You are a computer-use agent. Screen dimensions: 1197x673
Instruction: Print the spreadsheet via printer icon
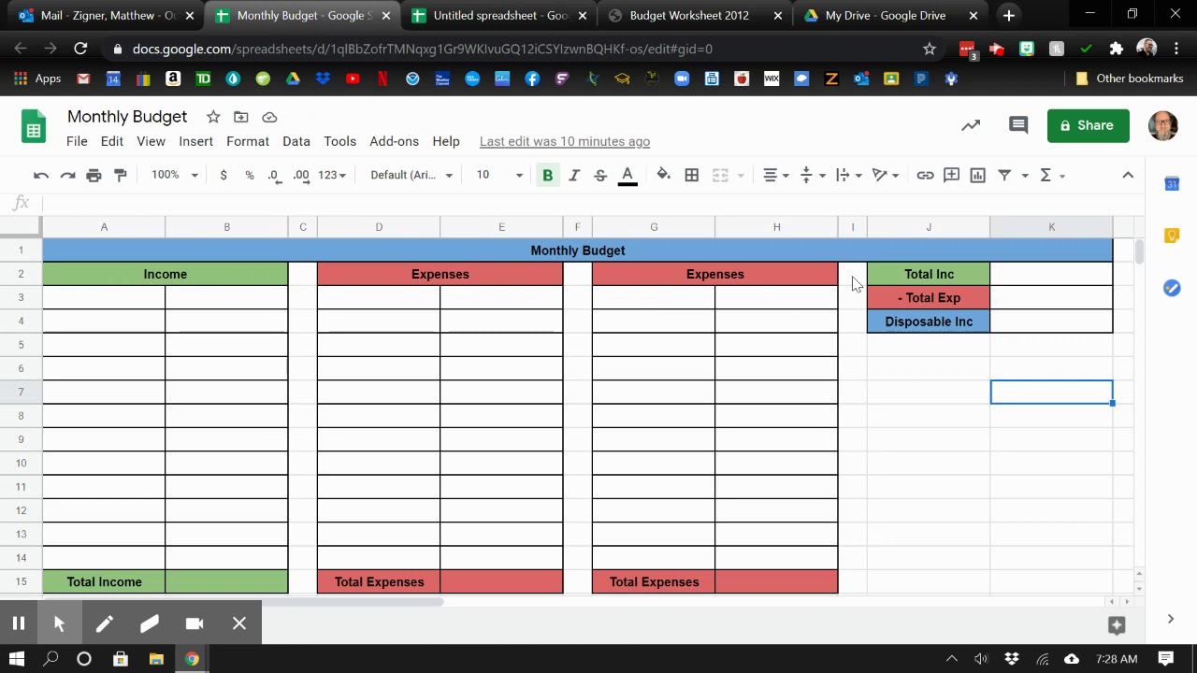tap(94, 175)
